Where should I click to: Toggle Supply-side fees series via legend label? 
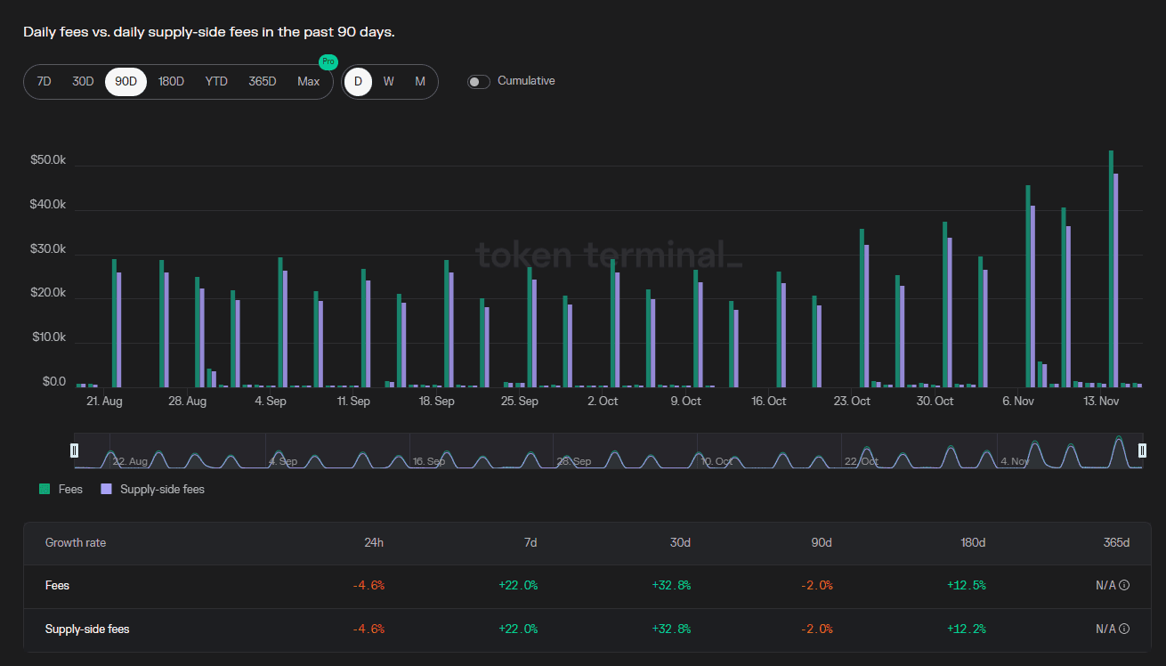[x=162, y=489]
